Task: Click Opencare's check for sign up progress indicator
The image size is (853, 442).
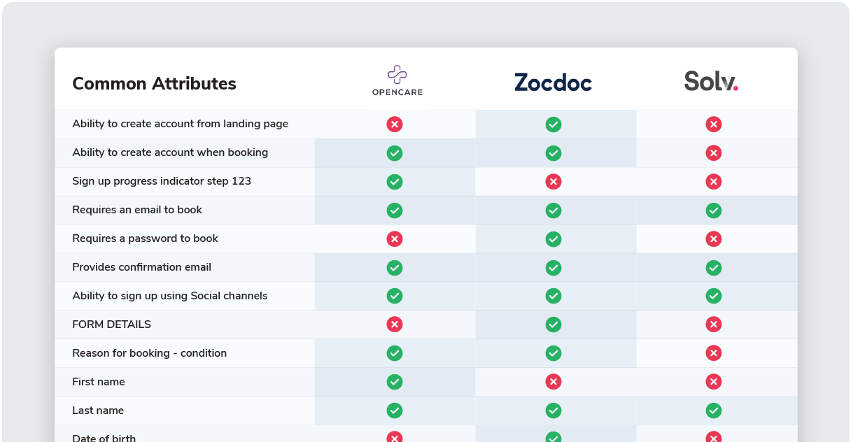Action: click(x=395, y=182)
